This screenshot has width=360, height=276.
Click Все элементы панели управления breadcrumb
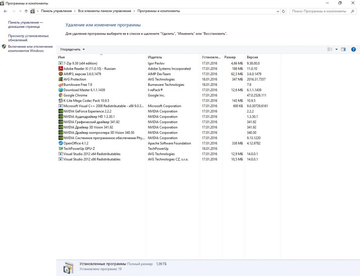104,11
